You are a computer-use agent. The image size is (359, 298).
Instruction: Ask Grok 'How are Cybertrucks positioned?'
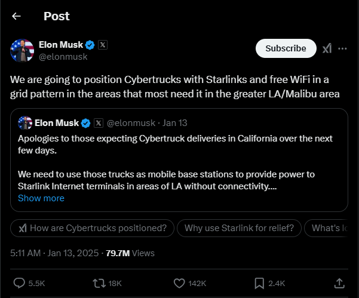point(92,228)
